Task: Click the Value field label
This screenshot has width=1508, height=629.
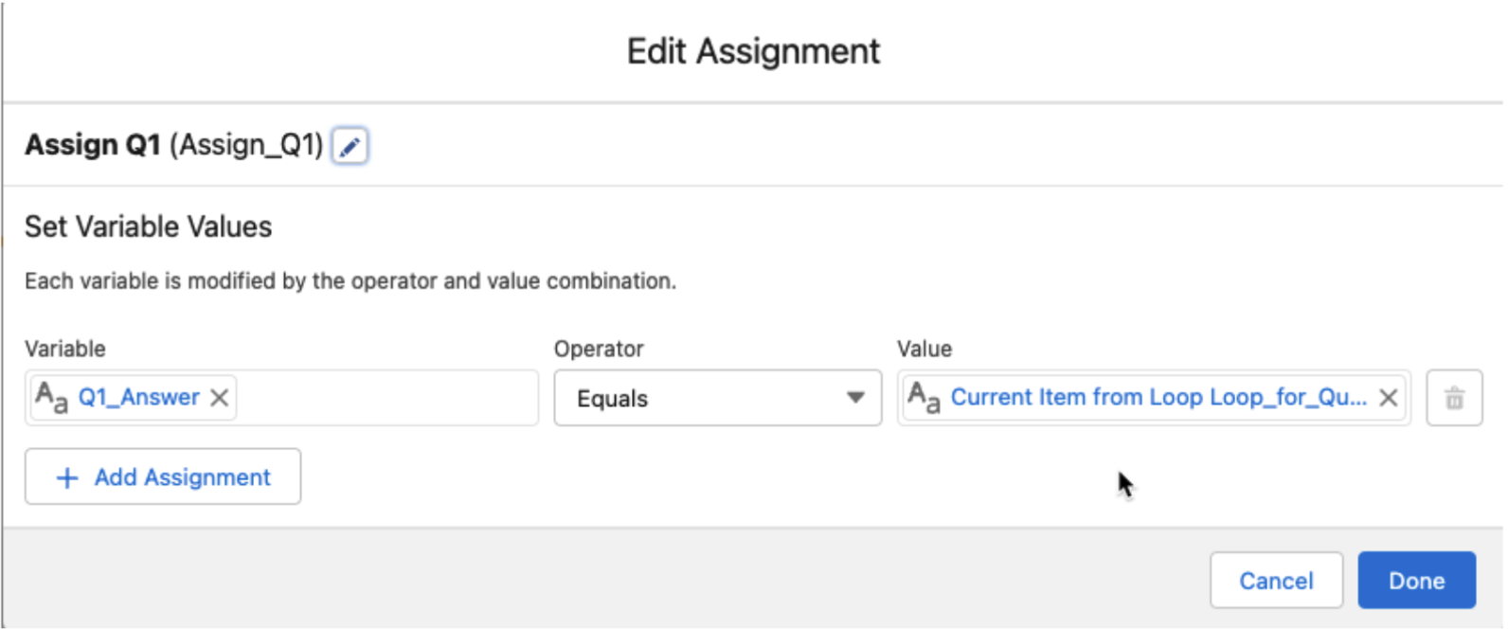Action: (925, 349)
